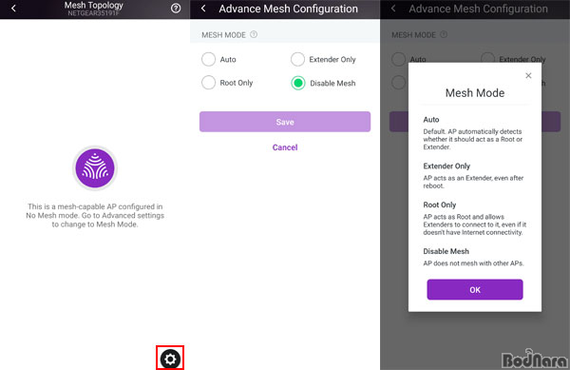Select Disable Mesh mode
The image size is (570, 370).
tap(323, 83)
